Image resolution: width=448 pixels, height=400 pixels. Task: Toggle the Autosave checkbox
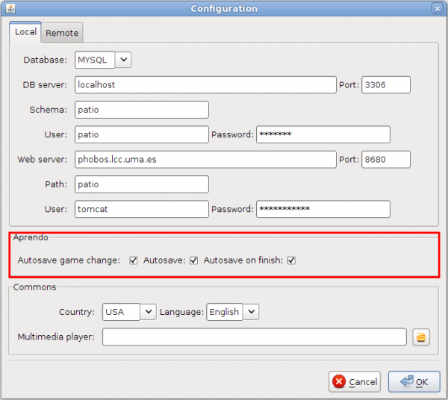193,260
